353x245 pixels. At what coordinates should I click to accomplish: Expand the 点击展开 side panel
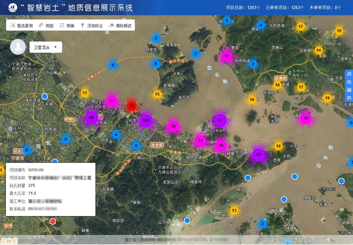(x=349, y=85)
